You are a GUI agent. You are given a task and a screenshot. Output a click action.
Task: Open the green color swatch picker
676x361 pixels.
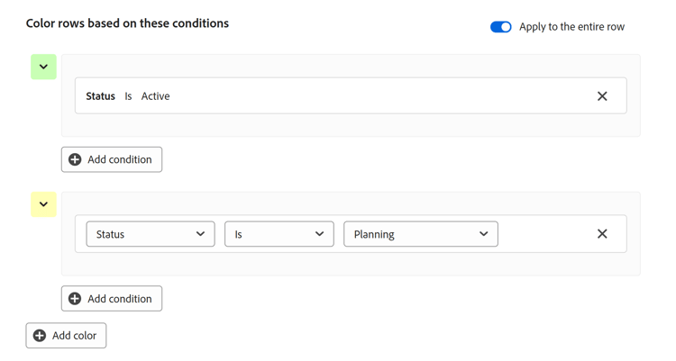pos(43,67)
